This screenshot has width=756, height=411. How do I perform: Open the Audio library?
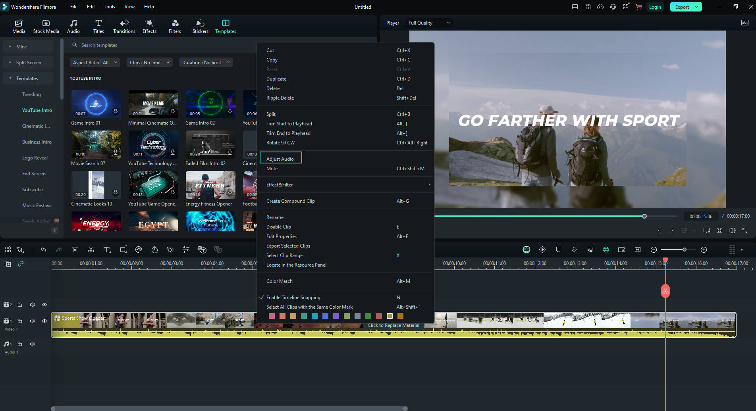pyautogui.click(x=73, y=26)
